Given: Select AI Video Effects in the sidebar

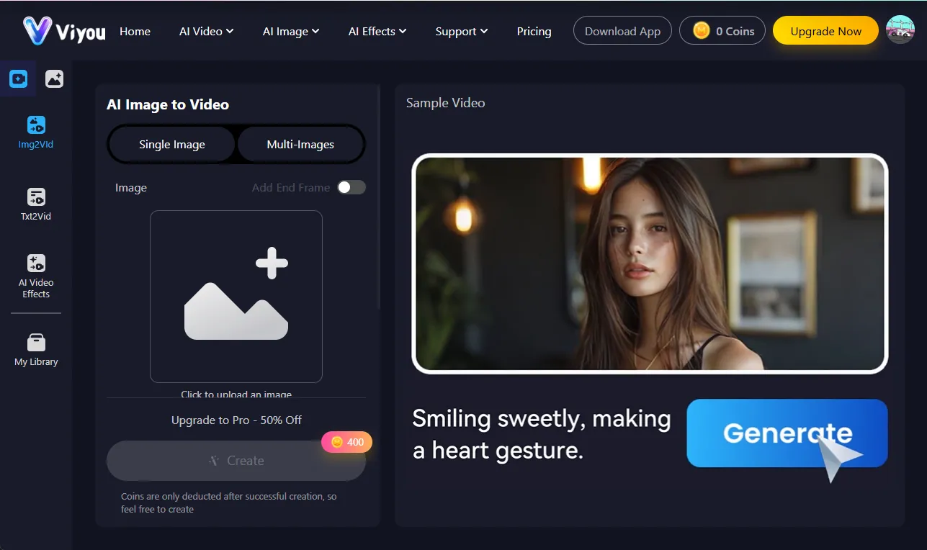Looking at the screenshot, I should (x=35, y=276).
